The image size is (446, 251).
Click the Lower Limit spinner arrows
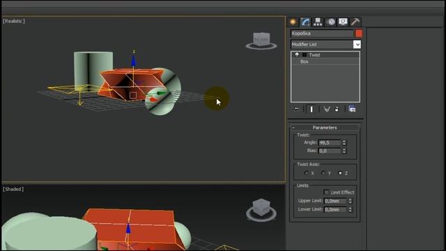[x=350, y=209]
